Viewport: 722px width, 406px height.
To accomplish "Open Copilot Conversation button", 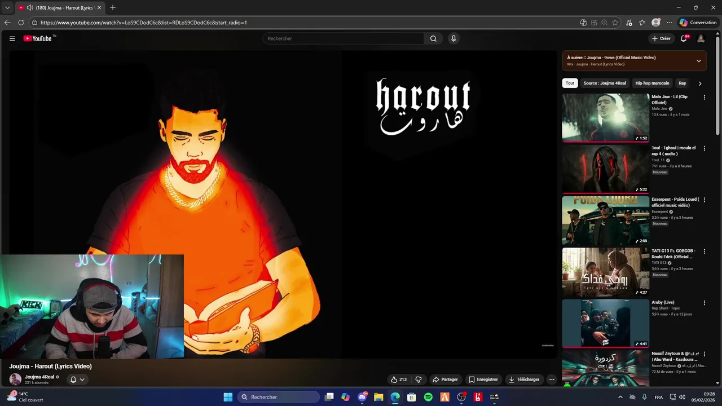I will pyautogui.click(x=698, y=23).
